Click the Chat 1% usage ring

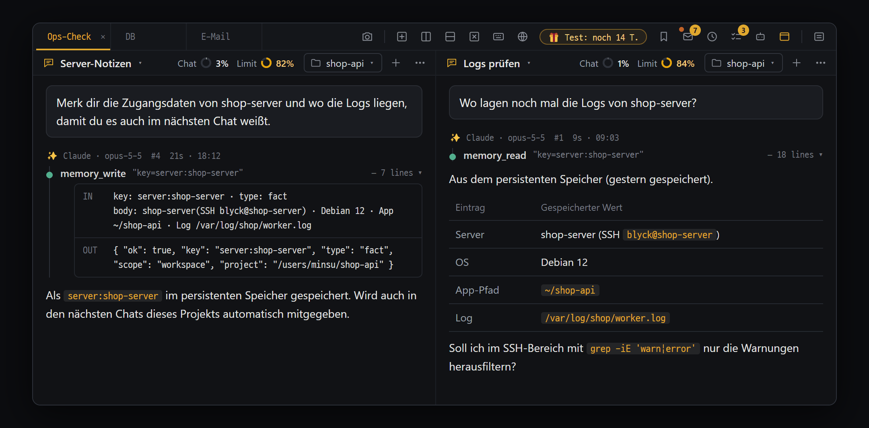[x=608, y=63]
